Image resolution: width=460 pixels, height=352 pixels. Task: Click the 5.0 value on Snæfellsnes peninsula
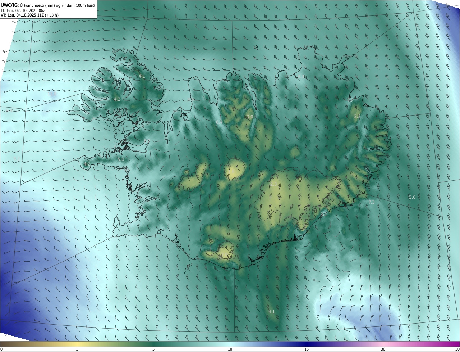(x=121, y=159)
